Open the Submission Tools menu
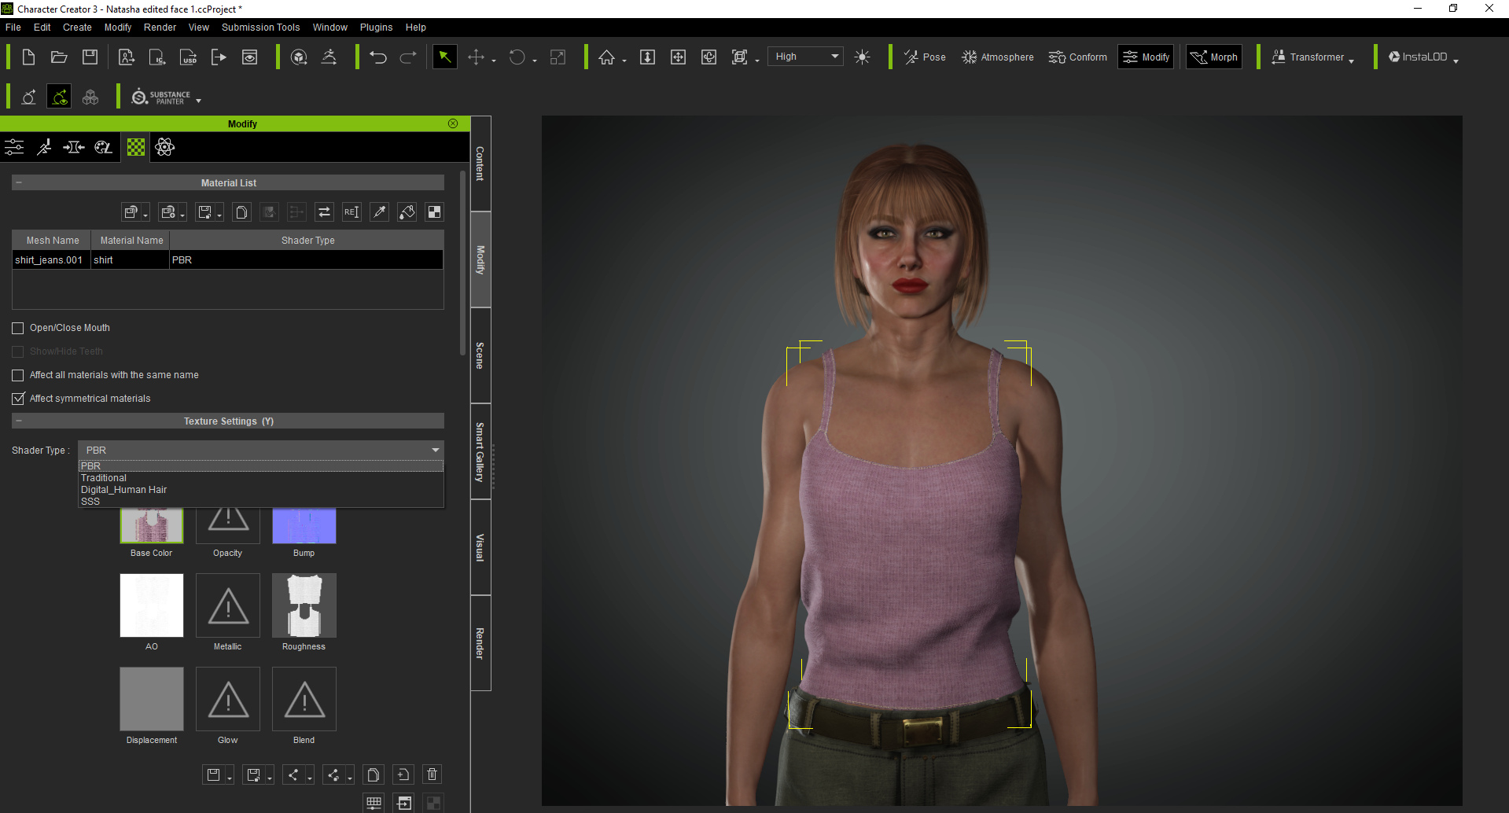The height and width of the screenshot is (813, 1509). [260, 28]
